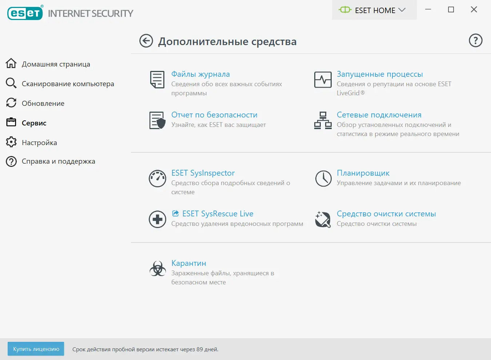Open Справка и поддержка
This screenshot has width=491, height=360.
point(59,161)
